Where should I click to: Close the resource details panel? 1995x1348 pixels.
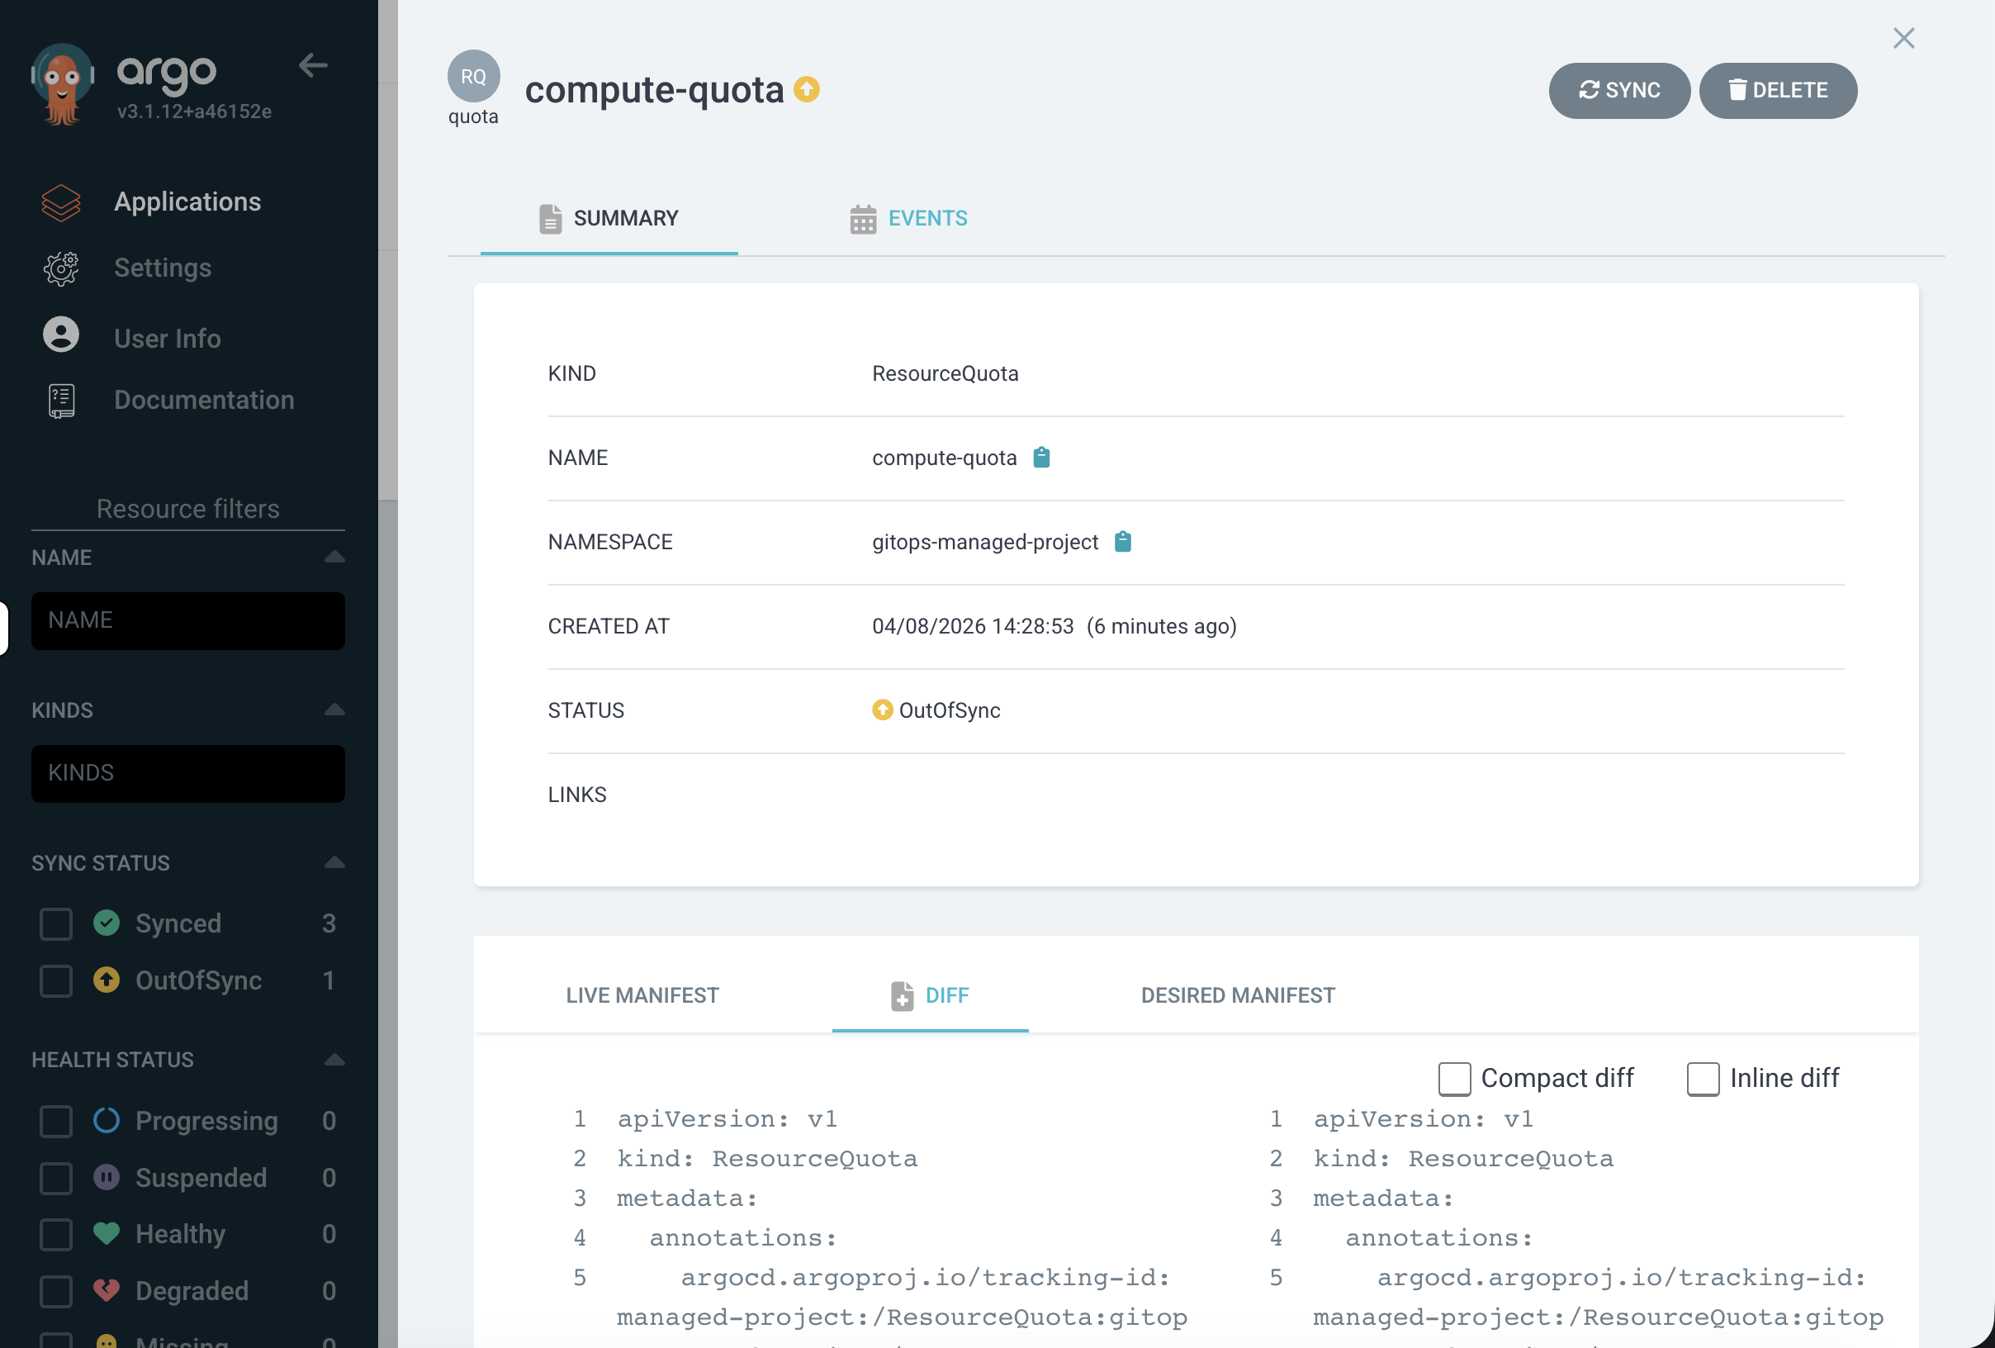point(1904,39)
